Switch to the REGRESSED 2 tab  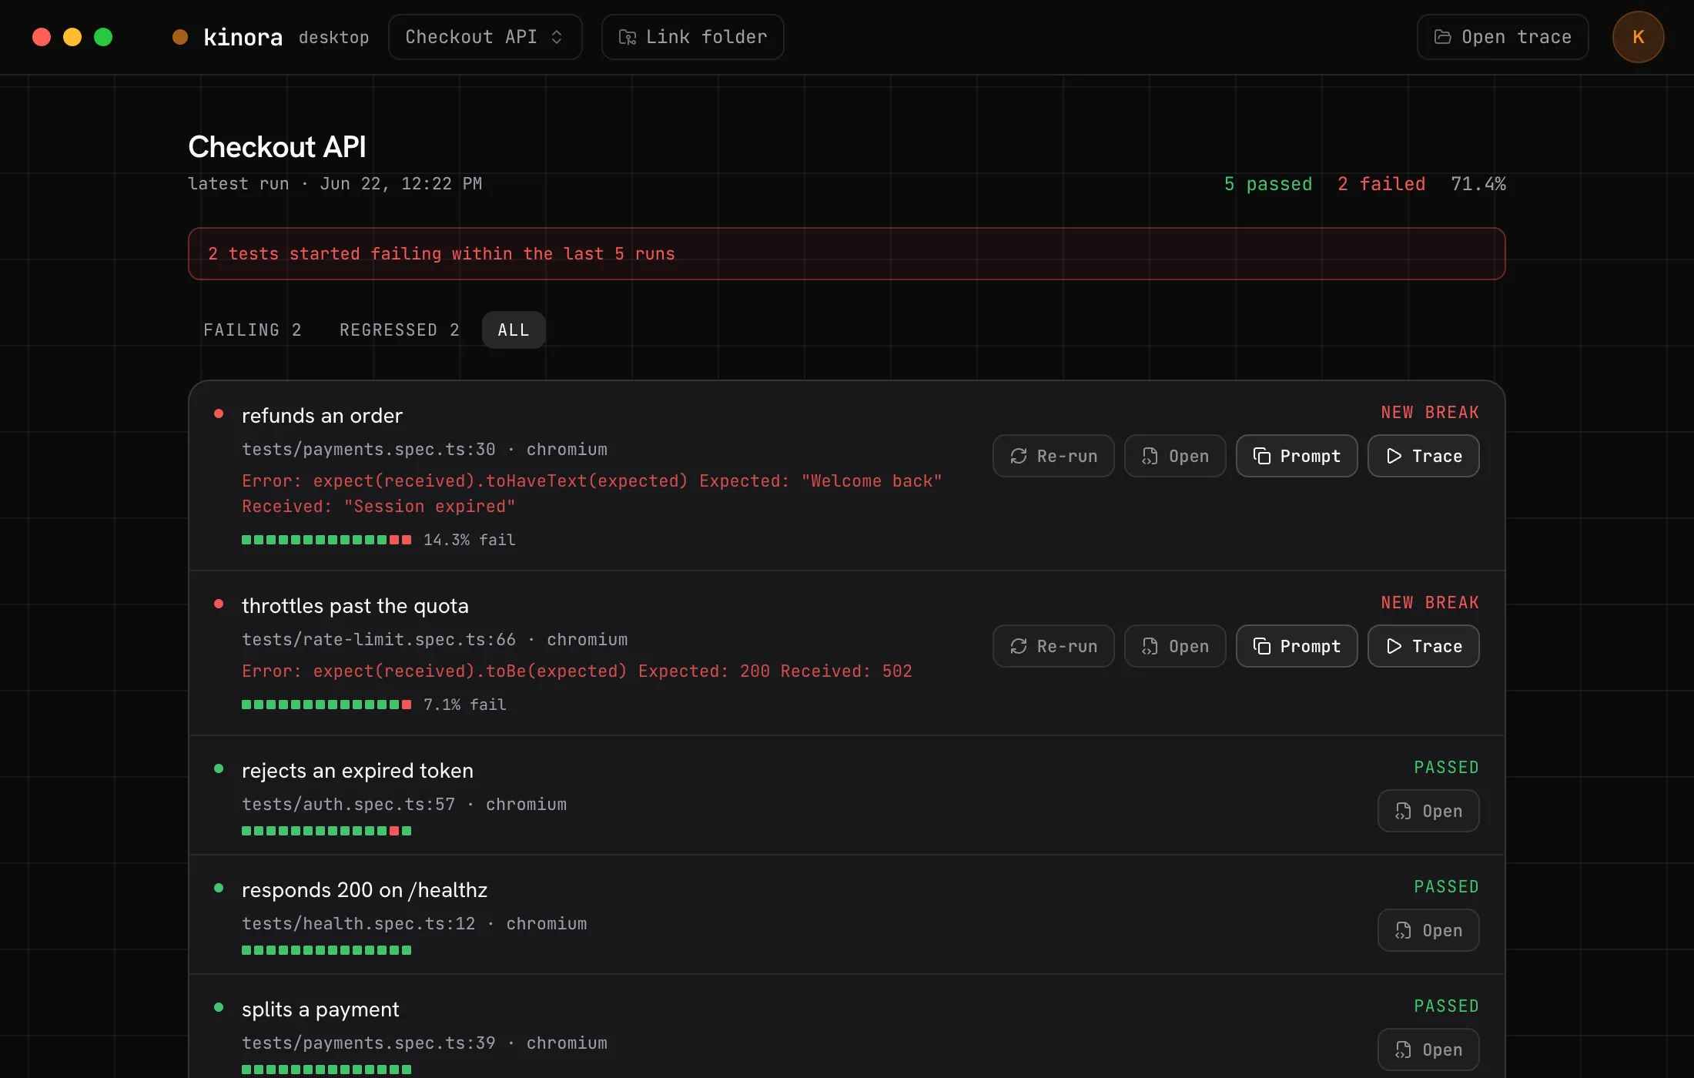(x=399, y=330)
